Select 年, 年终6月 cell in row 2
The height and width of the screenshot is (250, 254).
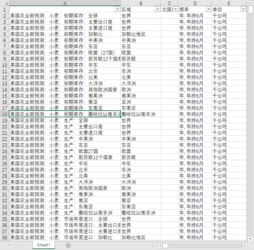pos(195,16)
